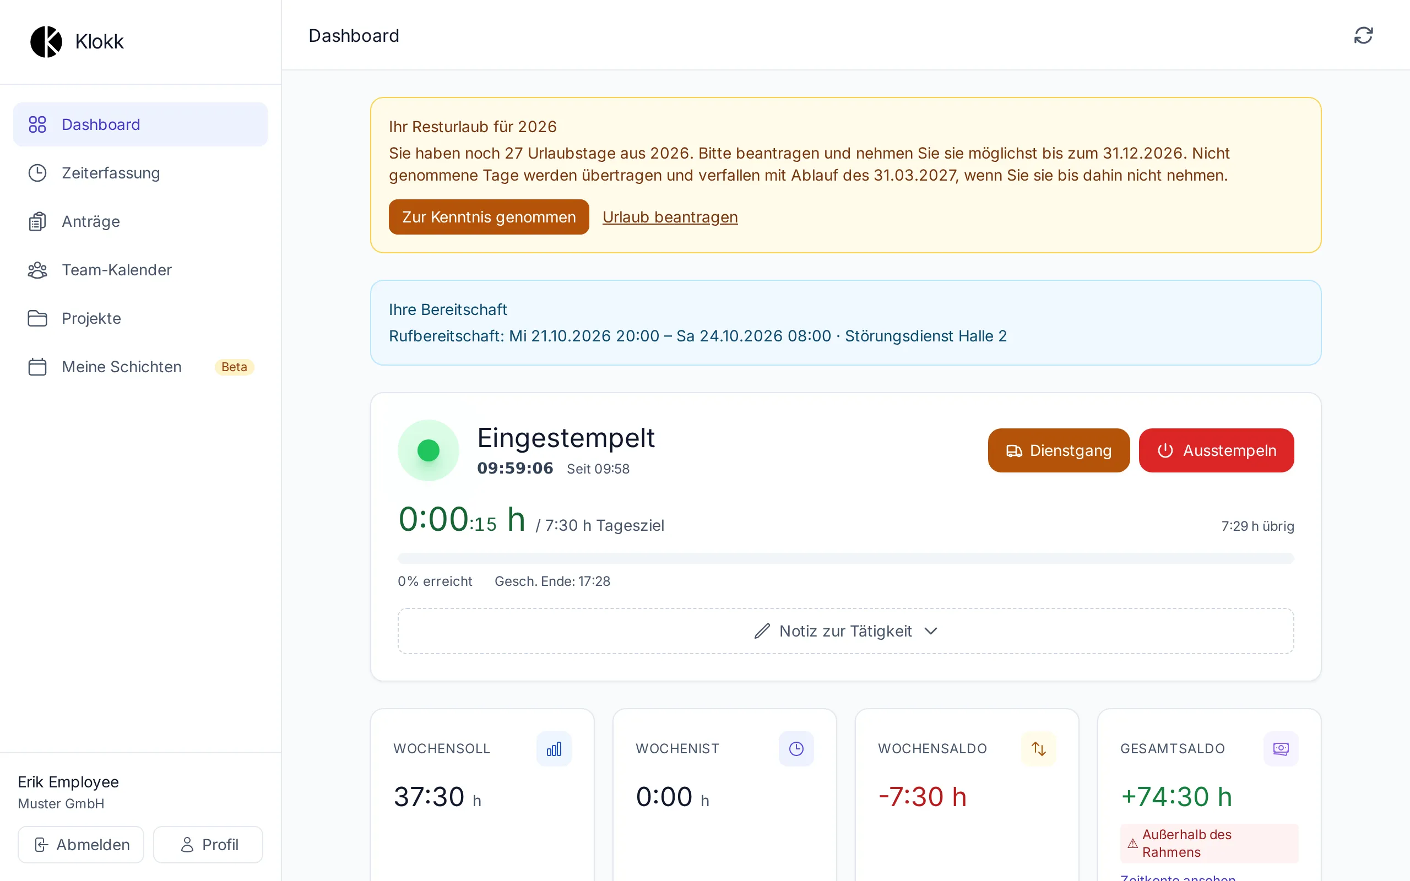Click the Wochensoll bar chart icon
The width and height of the screenshot is (1410, 881).
(x=554, y=749)
